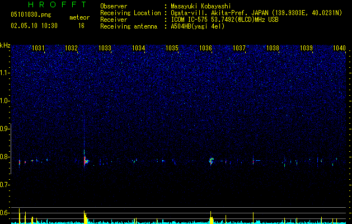
Task: Click the 1.1 kHz frequency label
Action: click(4, 73)
